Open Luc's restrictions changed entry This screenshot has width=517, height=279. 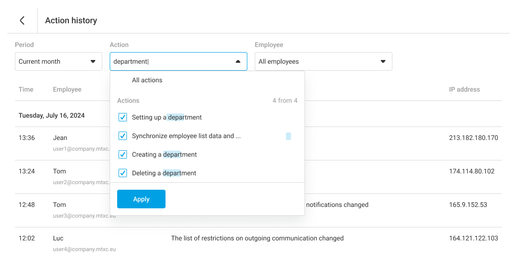257,238
